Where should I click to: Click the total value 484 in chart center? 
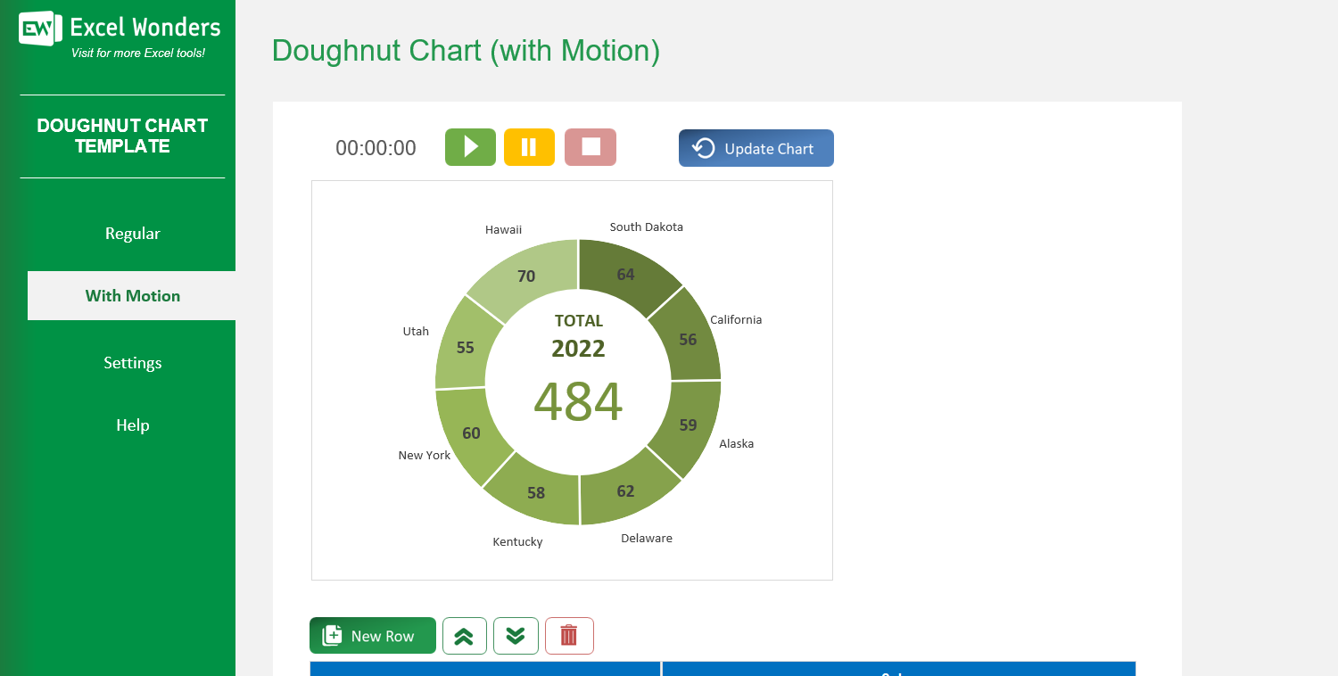[578, 403]
